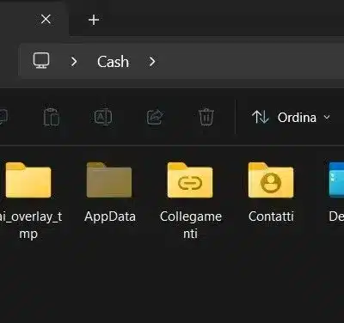
Task: Click the Delete trash can icon
Action: click(x=206, y=117)
